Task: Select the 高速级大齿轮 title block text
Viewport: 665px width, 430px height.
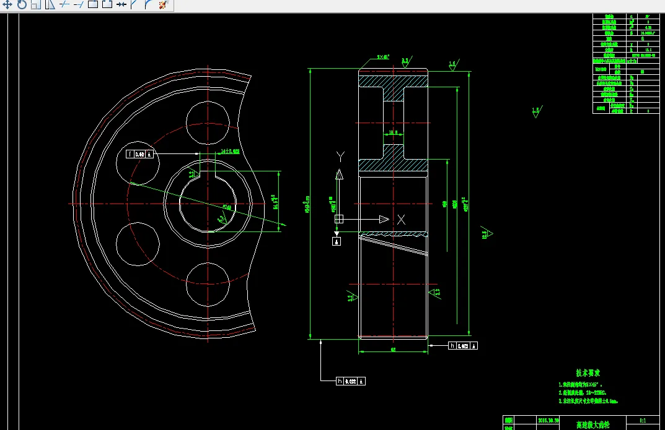Action: coord(593,425)
